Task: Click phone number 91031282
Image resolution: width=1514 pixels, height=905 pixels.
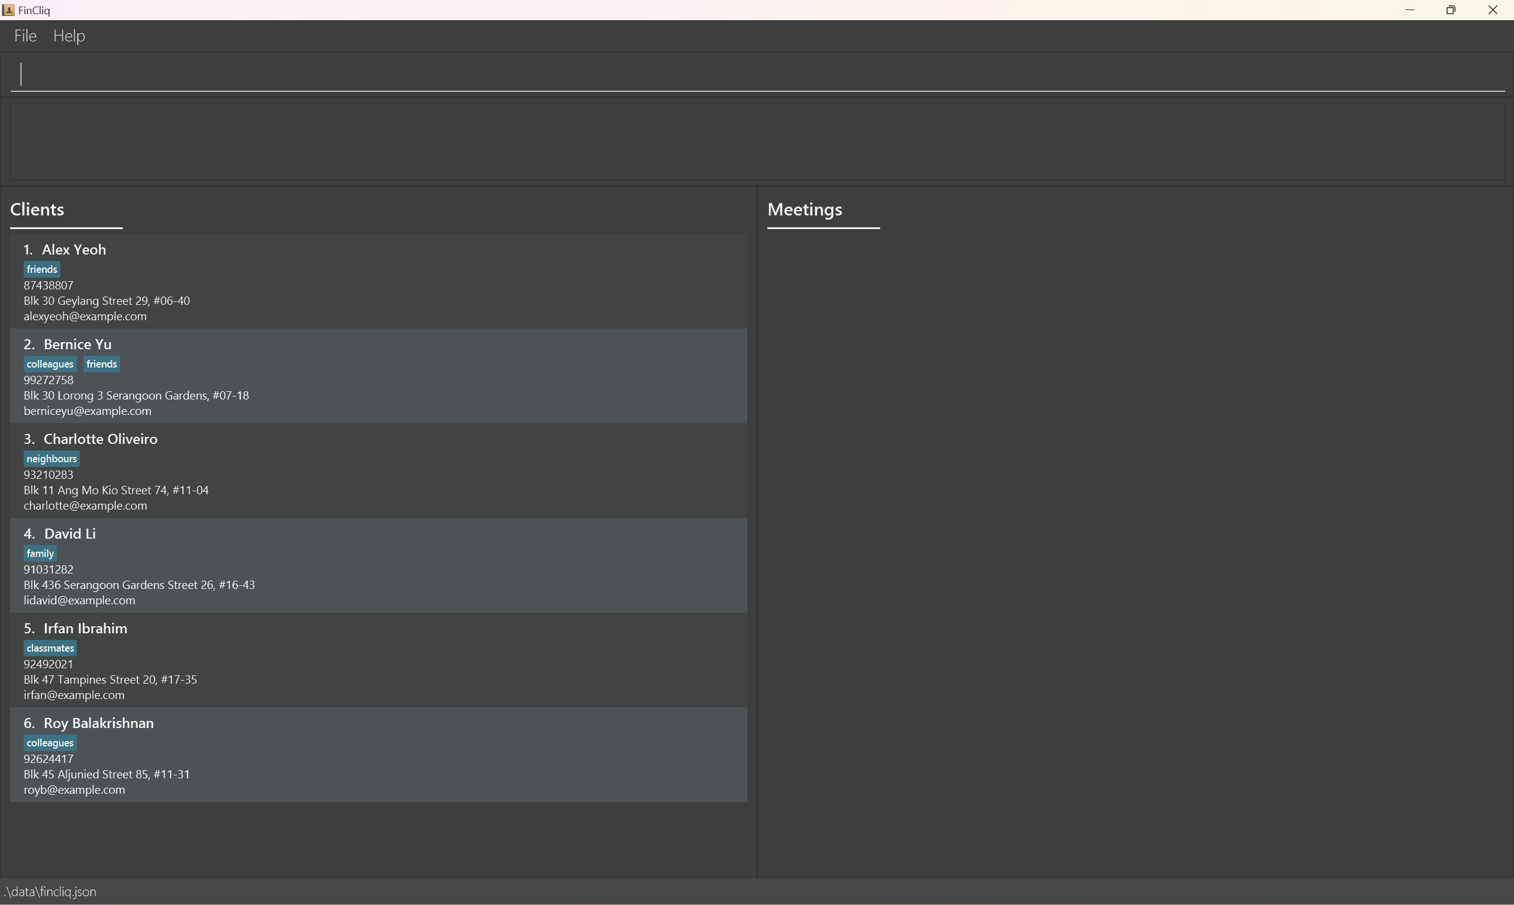Action: [49, 569]
